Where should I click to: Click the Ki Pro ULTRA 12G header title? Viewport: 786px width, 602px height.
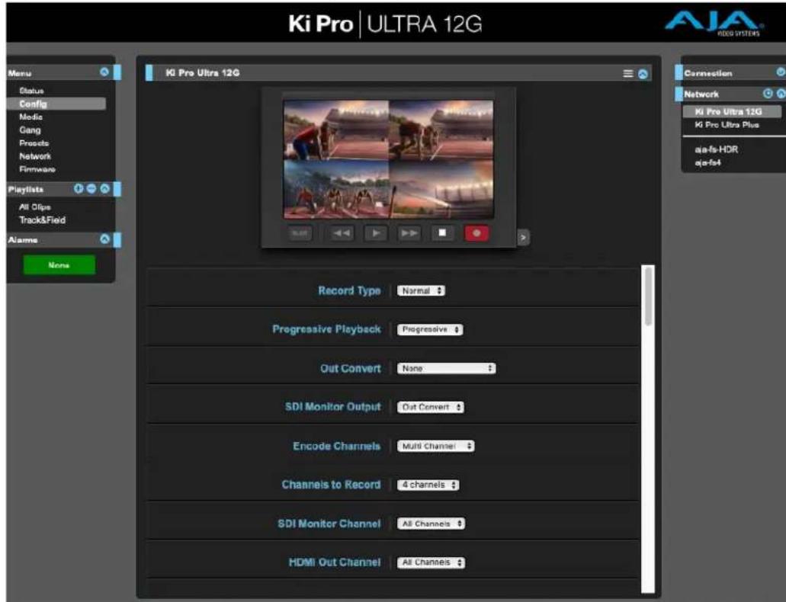pyautogui.click(x=385, y=24)
